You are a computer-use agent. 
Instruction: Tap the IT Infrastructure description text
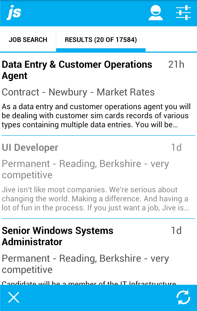point(89,283)
